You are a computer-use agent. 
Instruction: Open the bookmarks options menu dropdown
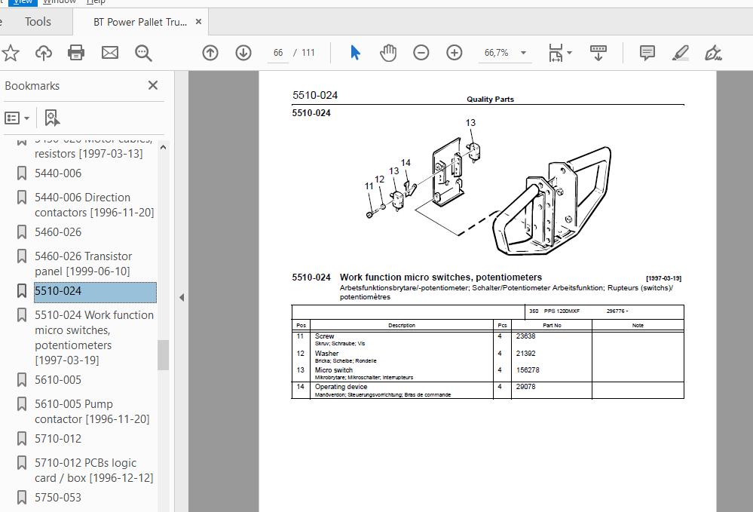[17, 118]
